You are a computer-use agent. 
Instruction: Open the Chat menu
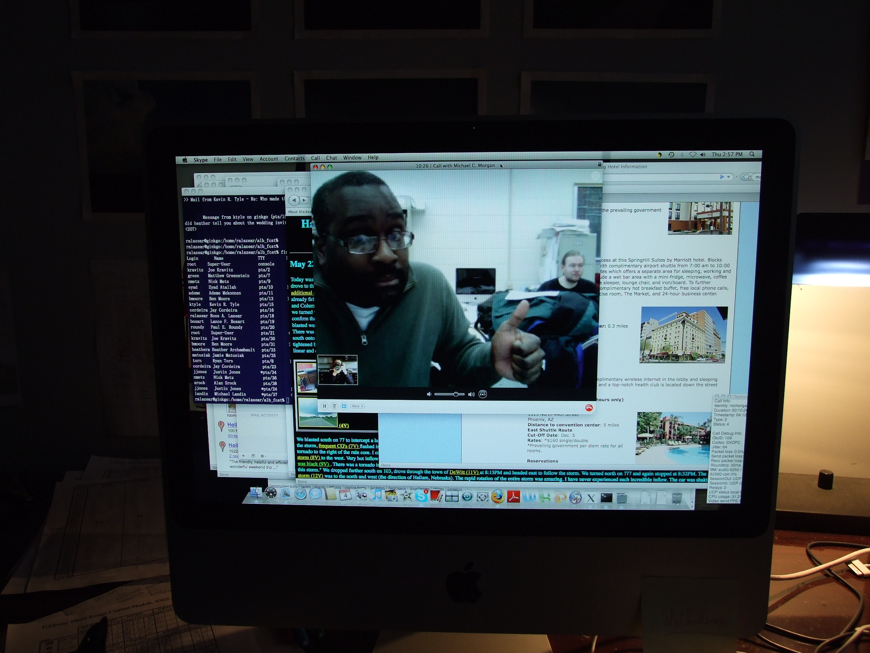point(331,158)
